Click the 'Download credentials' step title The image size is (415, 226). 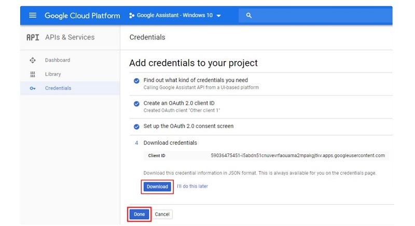click(x=170, y=143)
